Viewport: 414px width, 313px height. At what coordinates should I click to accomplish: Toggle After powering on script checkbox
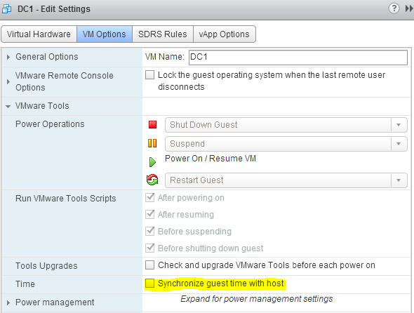(149, 197)
